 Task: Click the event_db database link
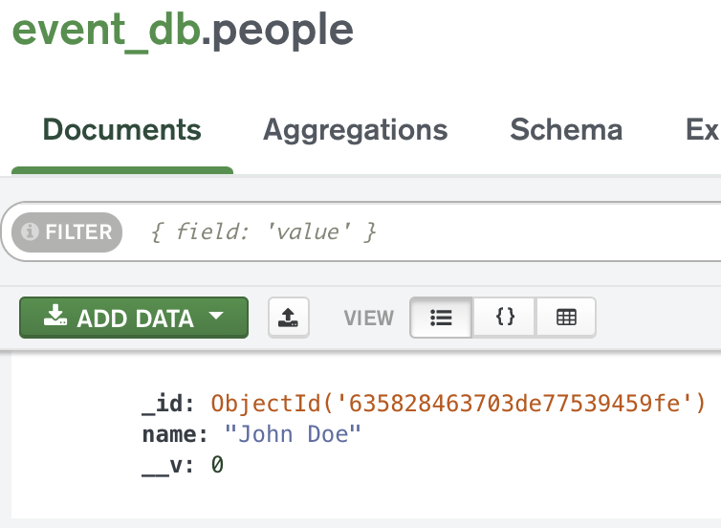pyautogui.click(x=105, y=31)
